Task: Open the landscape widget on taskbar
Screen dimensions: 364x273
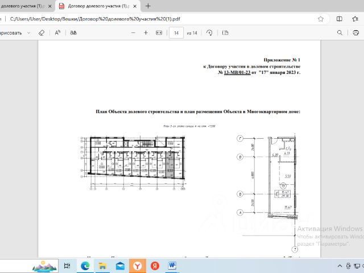Action: pos(44,266)
